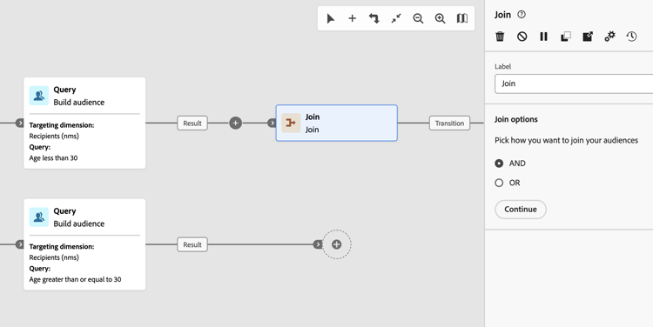Image resolution: width=653 pixels, height=327 pixels.
Task: Click "Pick how you want to join your audiences"
Action: pos(567,141)
